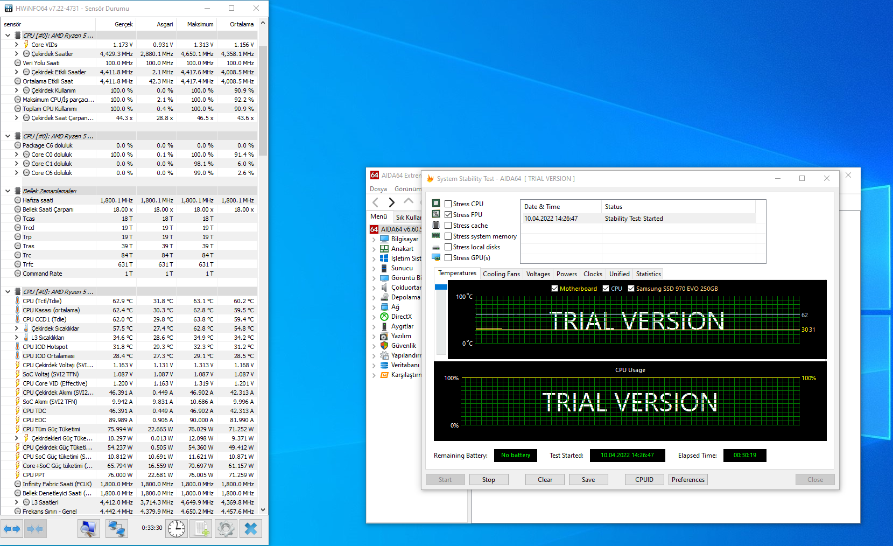Enable the Stress CPU checkbox
Viewport: 893px width, 546px height.
click(448, 204)
